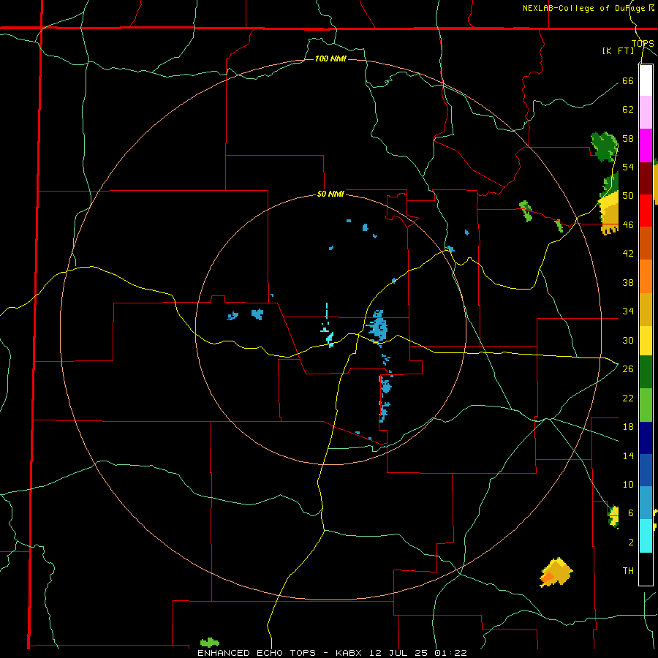Click the dark green echo at the upper right

[x=605, y=146]
